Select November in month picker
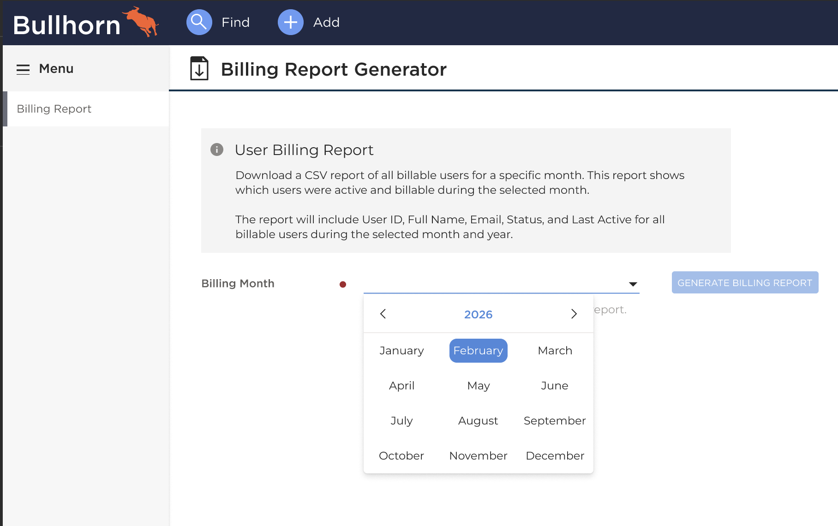 coord(479,456)
